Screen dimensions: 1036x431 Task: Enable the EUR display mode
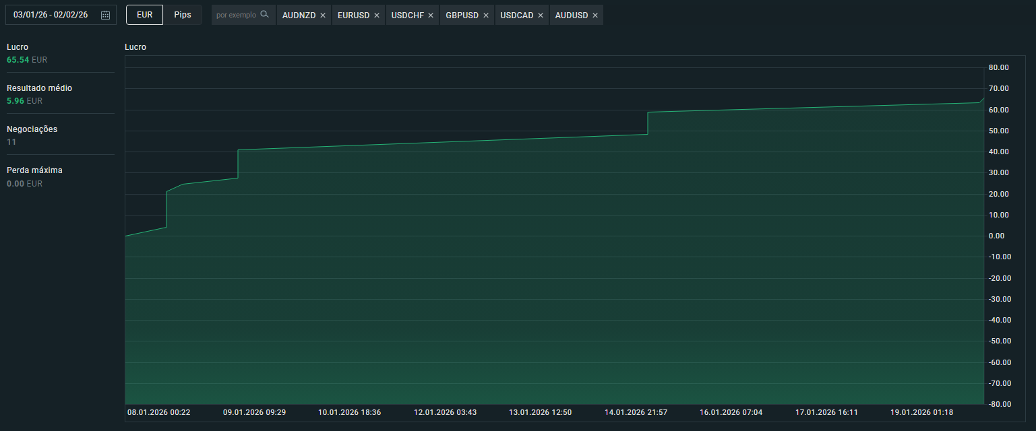click(x=144, y=13)
